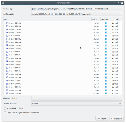Click the size 126,0 MiB
Viewport: 126px width, 123px height.
[x=96, y=77]
